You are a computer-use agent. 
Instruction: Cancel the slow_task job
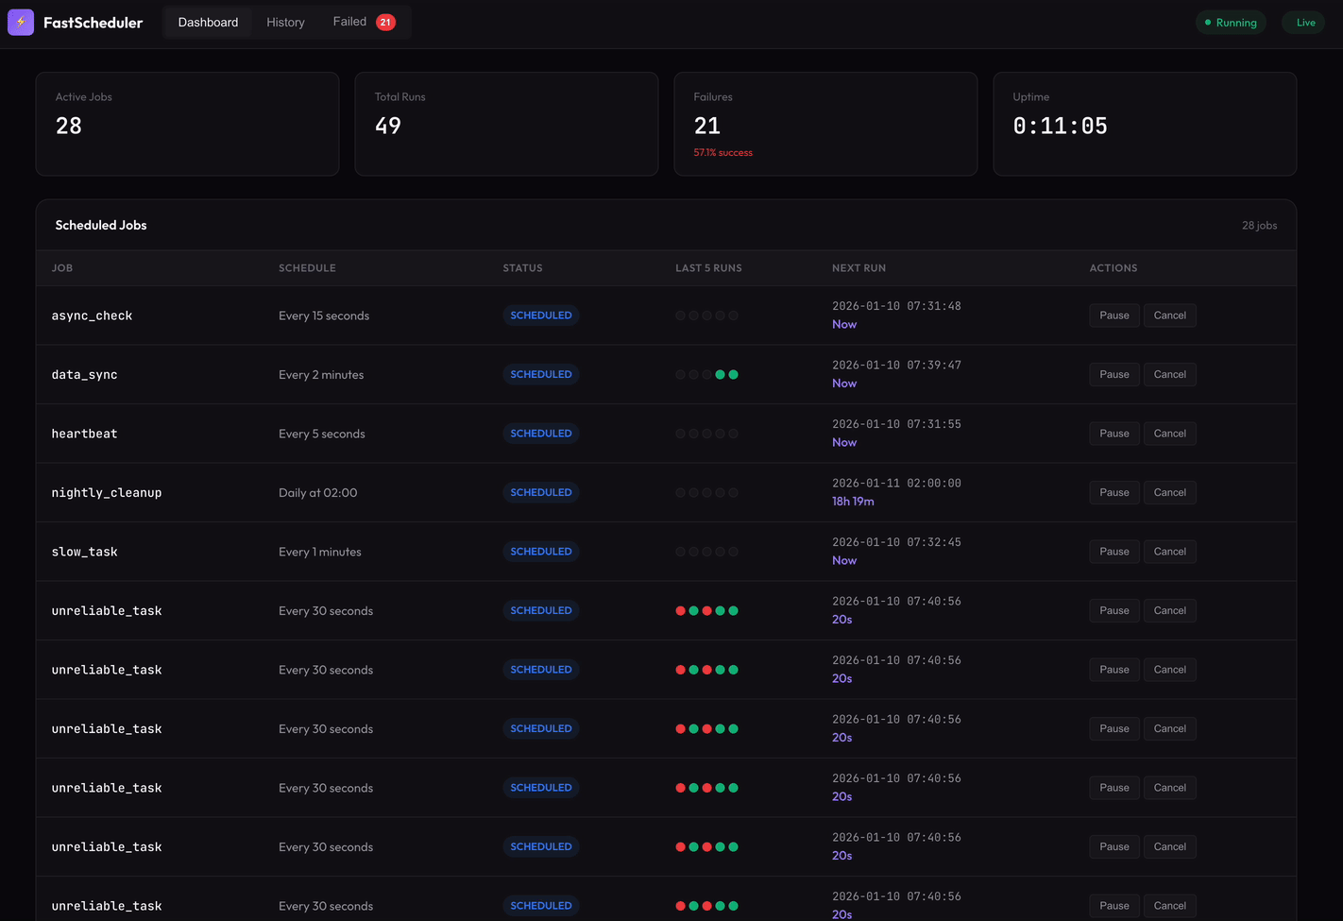[1169, 552]
